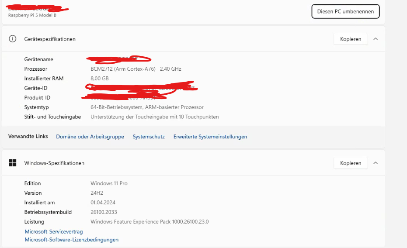Click the info icon beside Gerätespezifikationen
This screenshot has height=248, width=407.
coord(12,39)
